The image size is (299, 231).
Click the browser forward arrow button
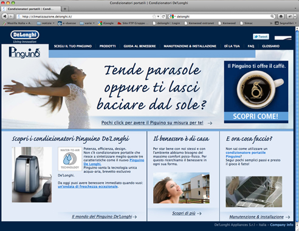[x=11, y=16]
